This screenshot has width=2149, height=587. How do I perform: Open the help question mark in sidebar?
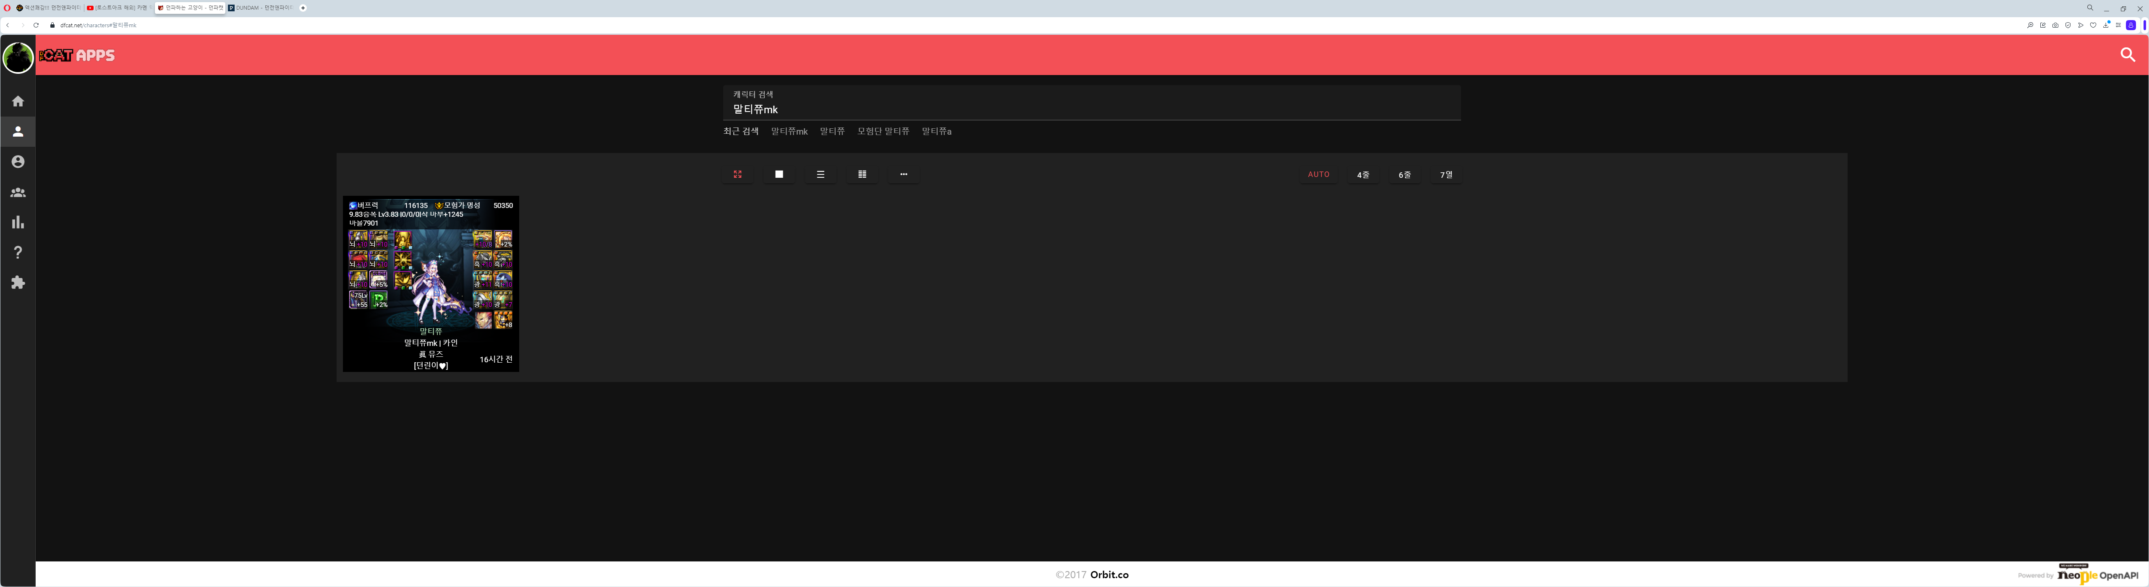(18, 253)
